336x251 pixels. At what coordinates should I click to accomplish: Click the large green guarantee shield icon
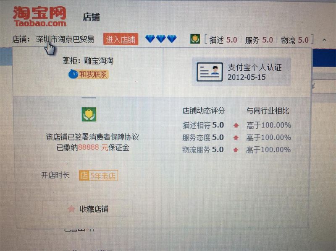tap(89, 114)
